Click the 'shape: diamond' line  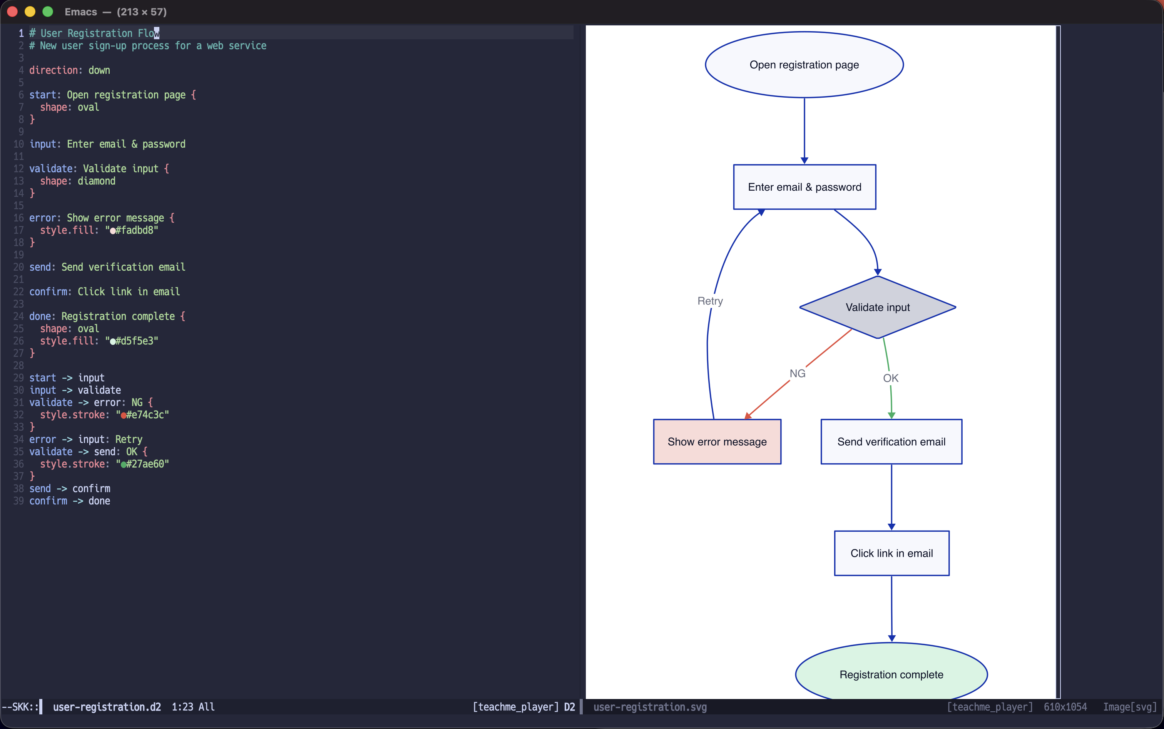(x=78, y=181)
